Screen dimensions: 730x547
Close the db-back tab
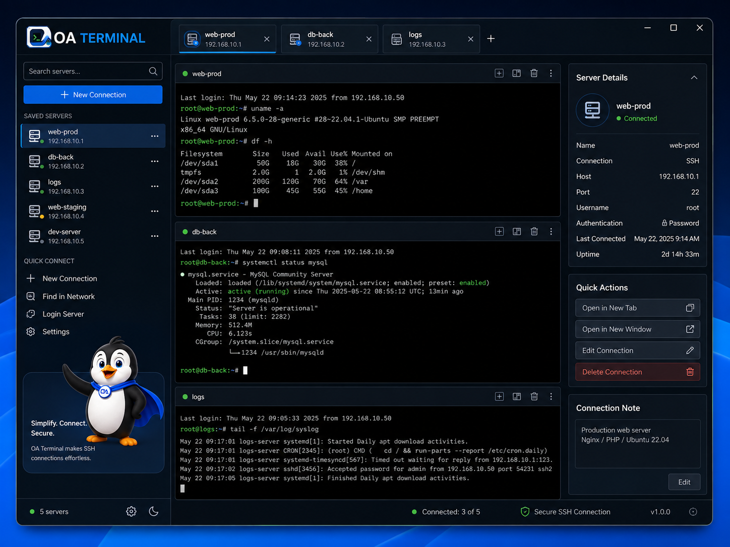(369, 39)
